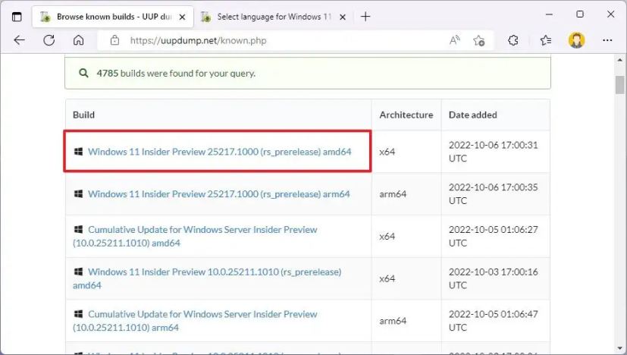Maximize the browser window
627x355 pixels.
tap(580, 14)
